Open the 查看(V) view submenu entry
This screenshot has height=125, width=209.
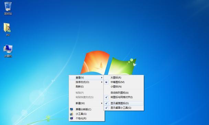coord(86,78)
